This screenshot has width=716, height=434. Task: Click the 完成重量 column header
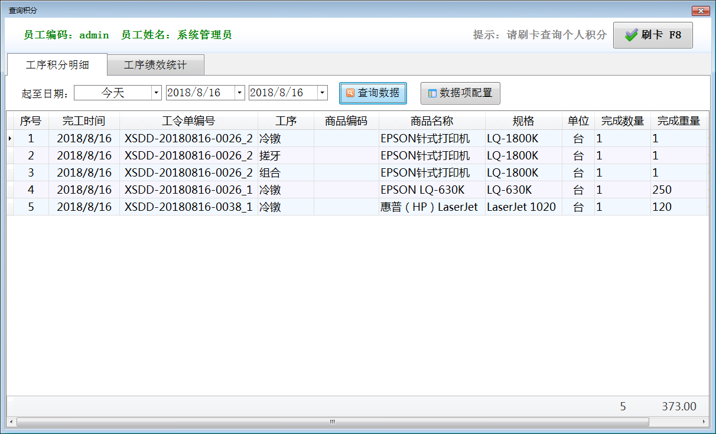click(678, 121)
